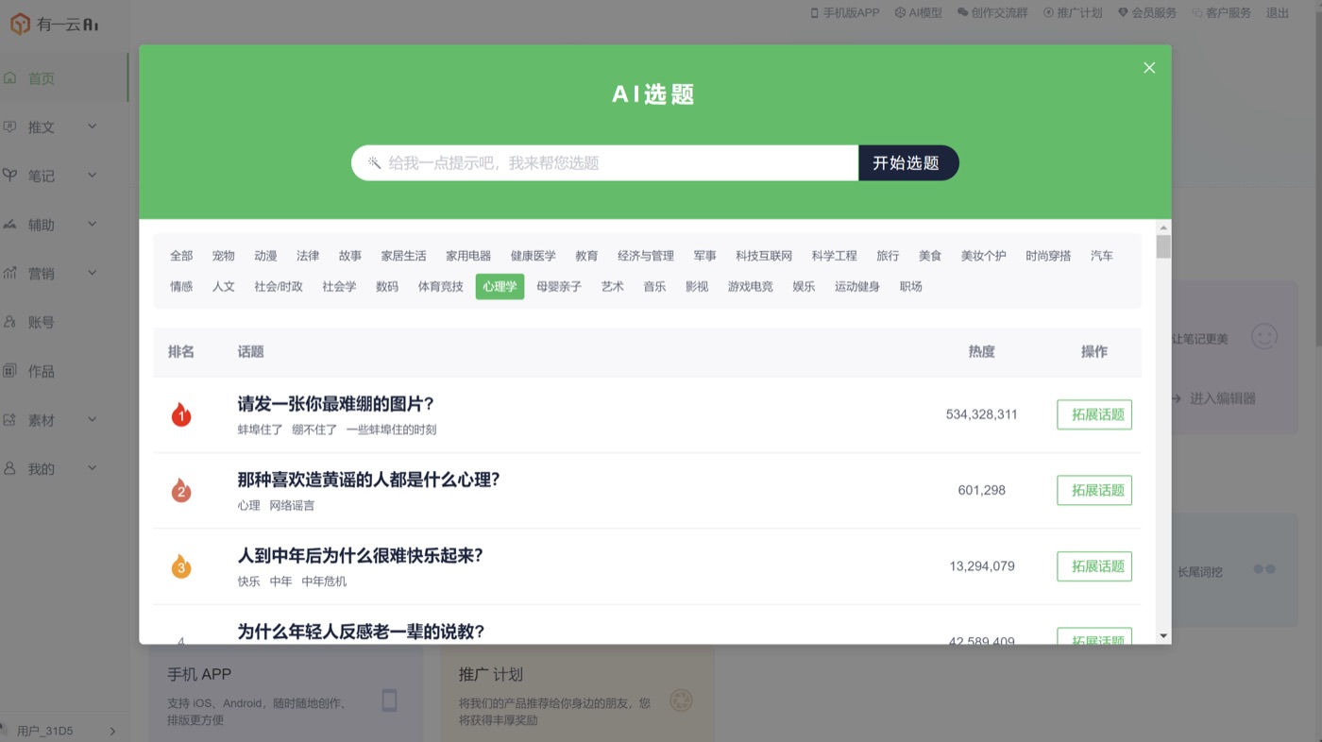This screenshot has height=742, width=1322.
Task: Click the smiley face icon on right card
Action: pos(1264,336)
